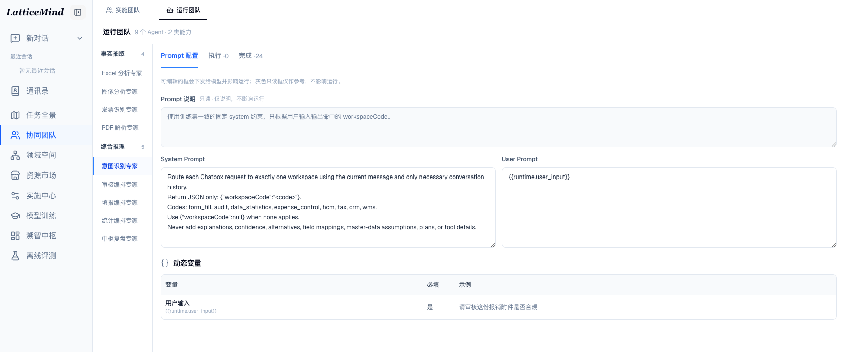Screen dimensions: 845x352
Task: Collapse the 事实抽取 group
Action: [122, 54]
